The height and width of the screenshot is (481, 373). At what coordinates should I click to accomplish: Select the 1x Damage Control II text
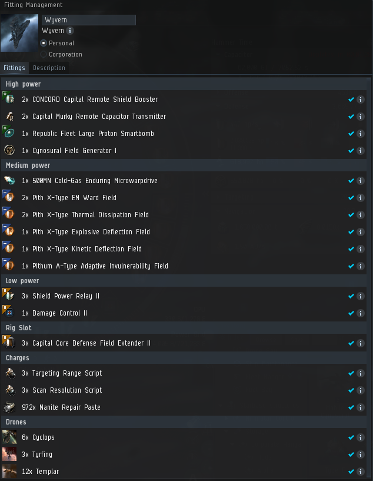click(54, 313)
